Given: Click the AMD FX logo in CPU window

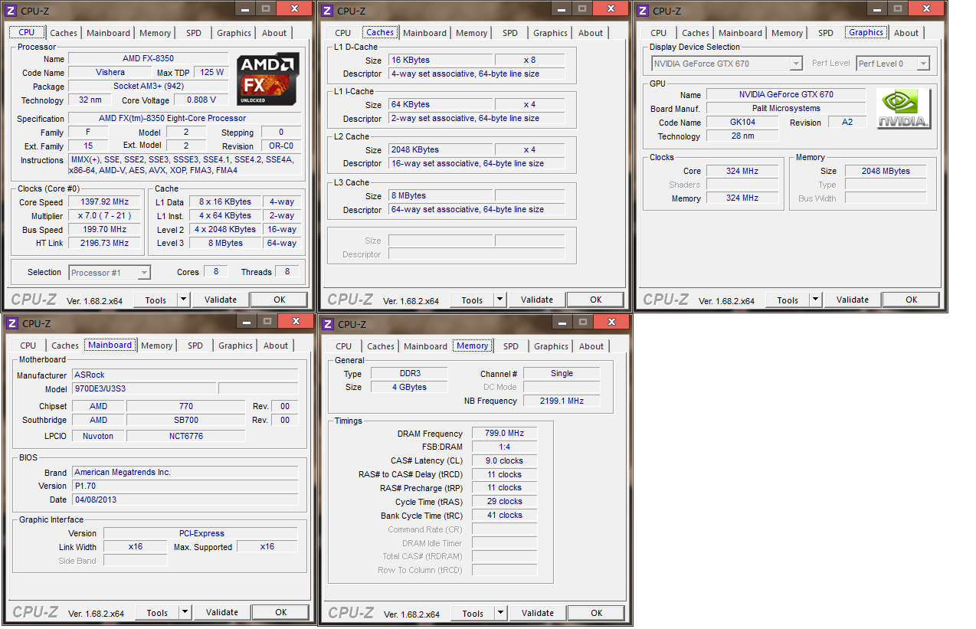Looking at the screenshot, I should [267, 79].
